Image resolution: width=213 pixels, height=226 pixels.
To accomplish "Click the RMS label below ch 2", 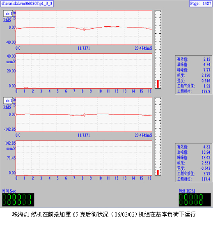I will point(7,107).
